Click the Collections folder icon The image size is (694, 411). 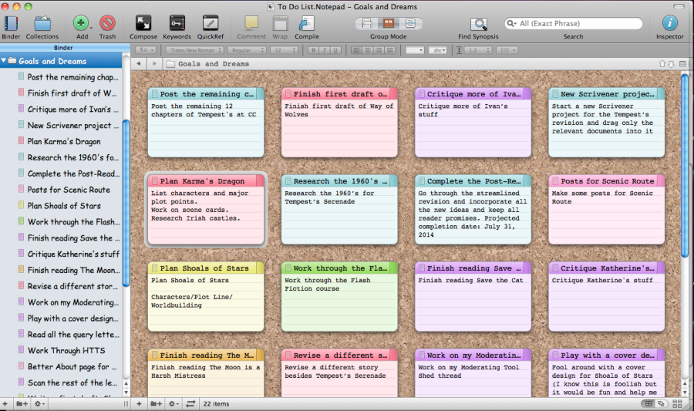pyautogui.click(x=42, y=23)
